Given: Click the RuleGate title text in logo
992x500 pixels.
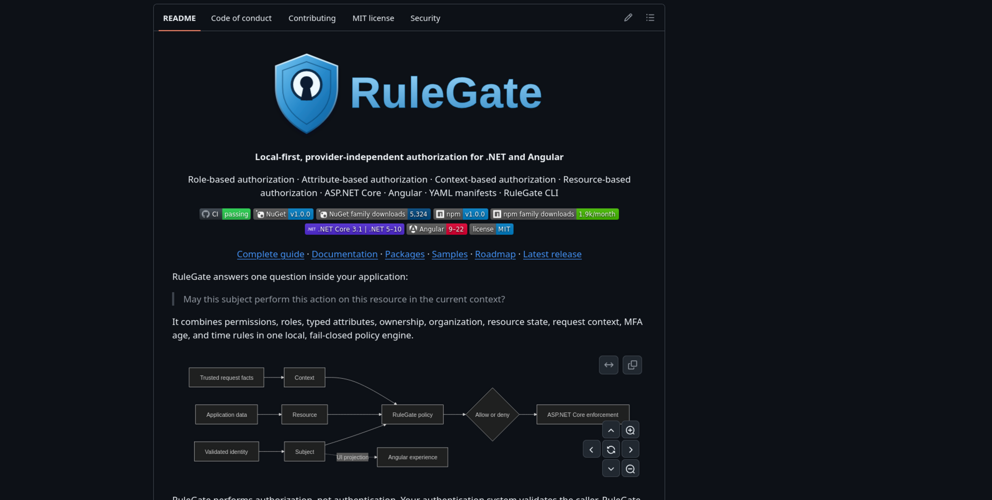Looking at the screenshot, I should 446,93.
